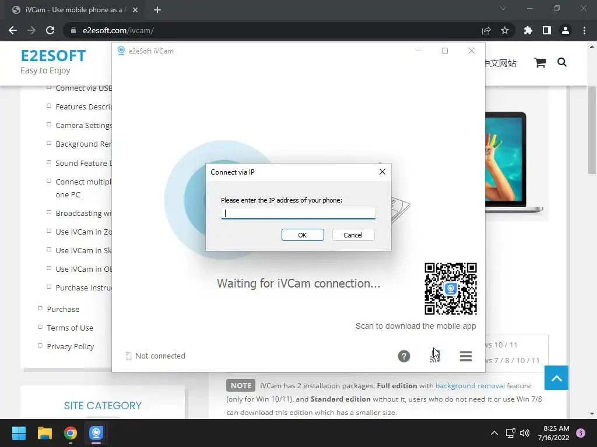The width and height of the screenshot is (597, 447).
Task: Open File Explorer from taskbar
Action: click(x=44, y=433)
